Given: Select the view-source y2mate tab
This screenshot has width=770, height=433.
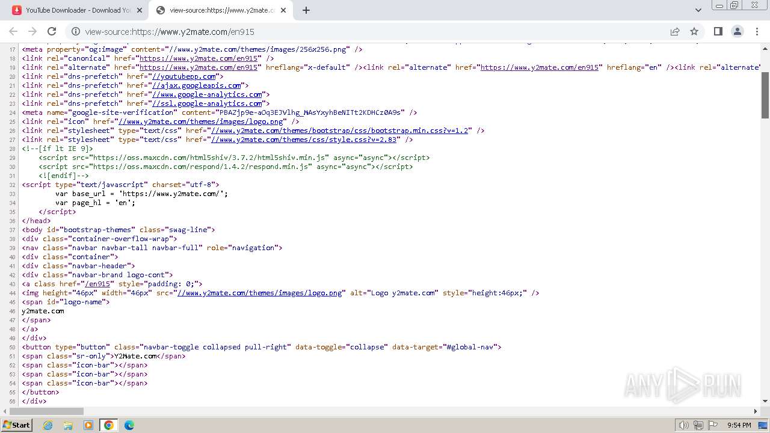Looking at the screenshot, I should [221, 10].
